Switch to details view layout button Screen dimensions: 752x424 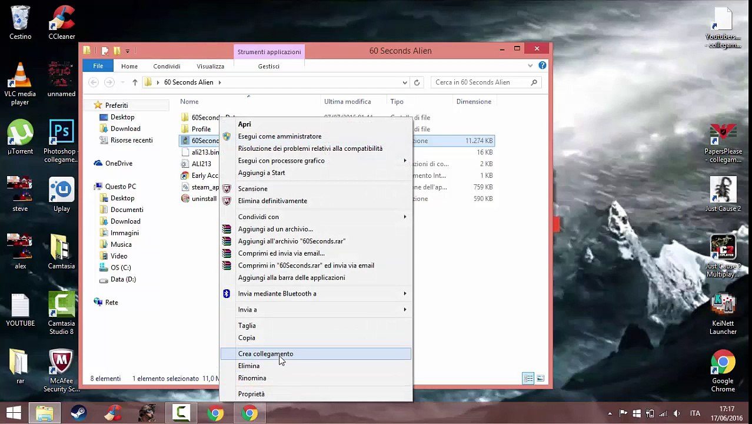[528, 379]
